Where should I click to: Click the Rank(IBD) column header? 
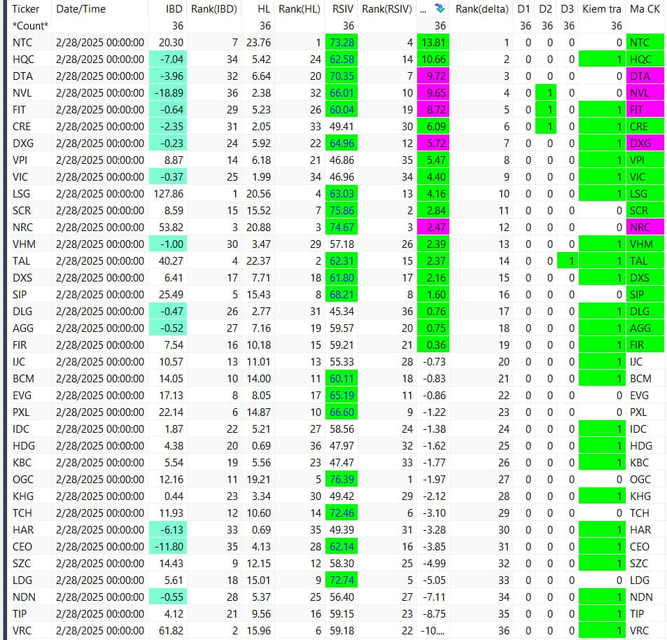pyautogui.click(x=214, y=8)
